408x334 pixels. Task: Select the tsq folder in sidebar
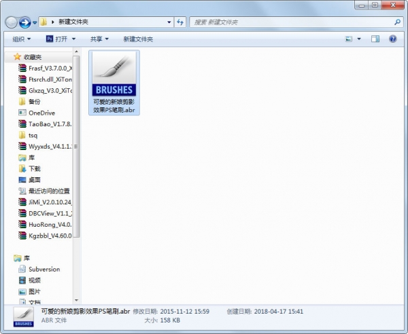click(28, 135)
